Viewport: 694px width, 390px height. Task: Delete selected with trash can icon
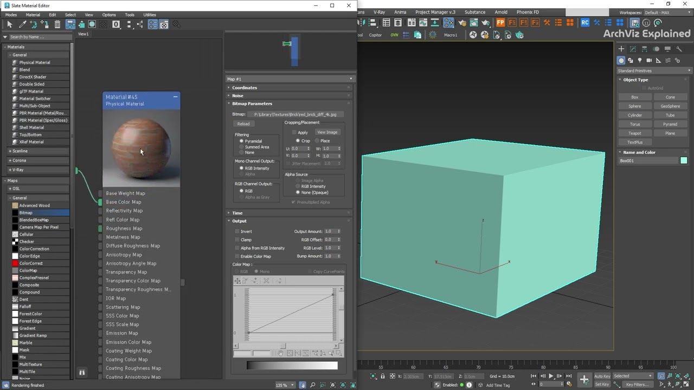click(x=57, y=24)
